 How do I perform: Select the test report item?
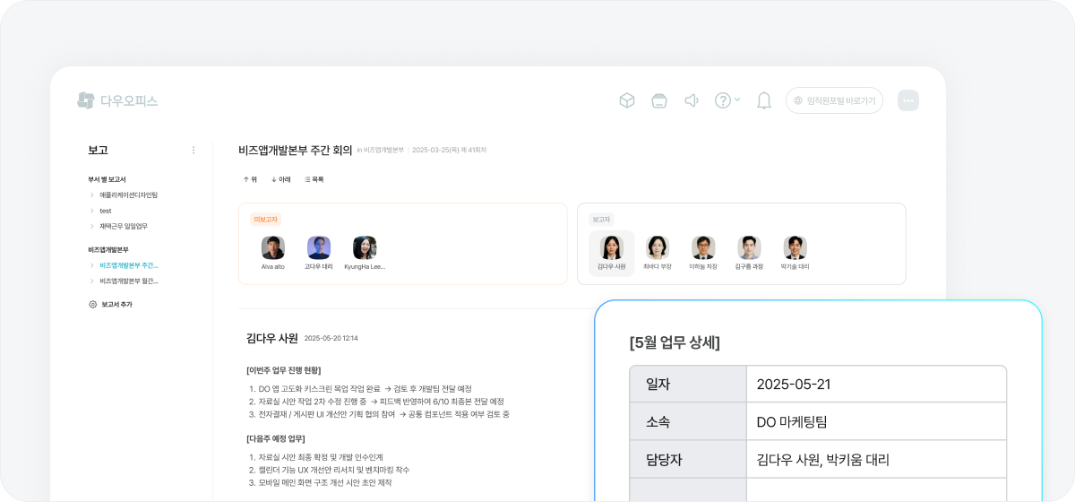(106, 211)
